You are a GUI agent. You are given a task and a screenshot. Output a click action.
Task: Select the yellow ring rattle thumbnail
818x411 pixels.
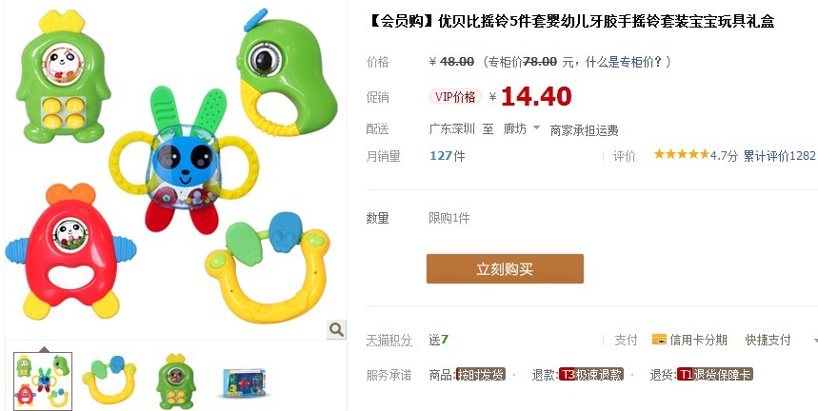click(110, 382)
